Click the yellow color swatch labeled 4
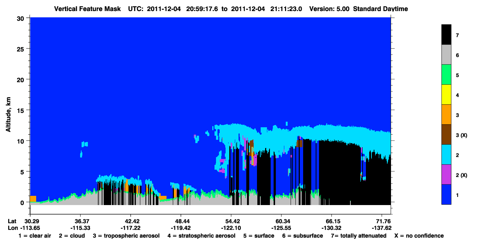 tap(446, 95)
